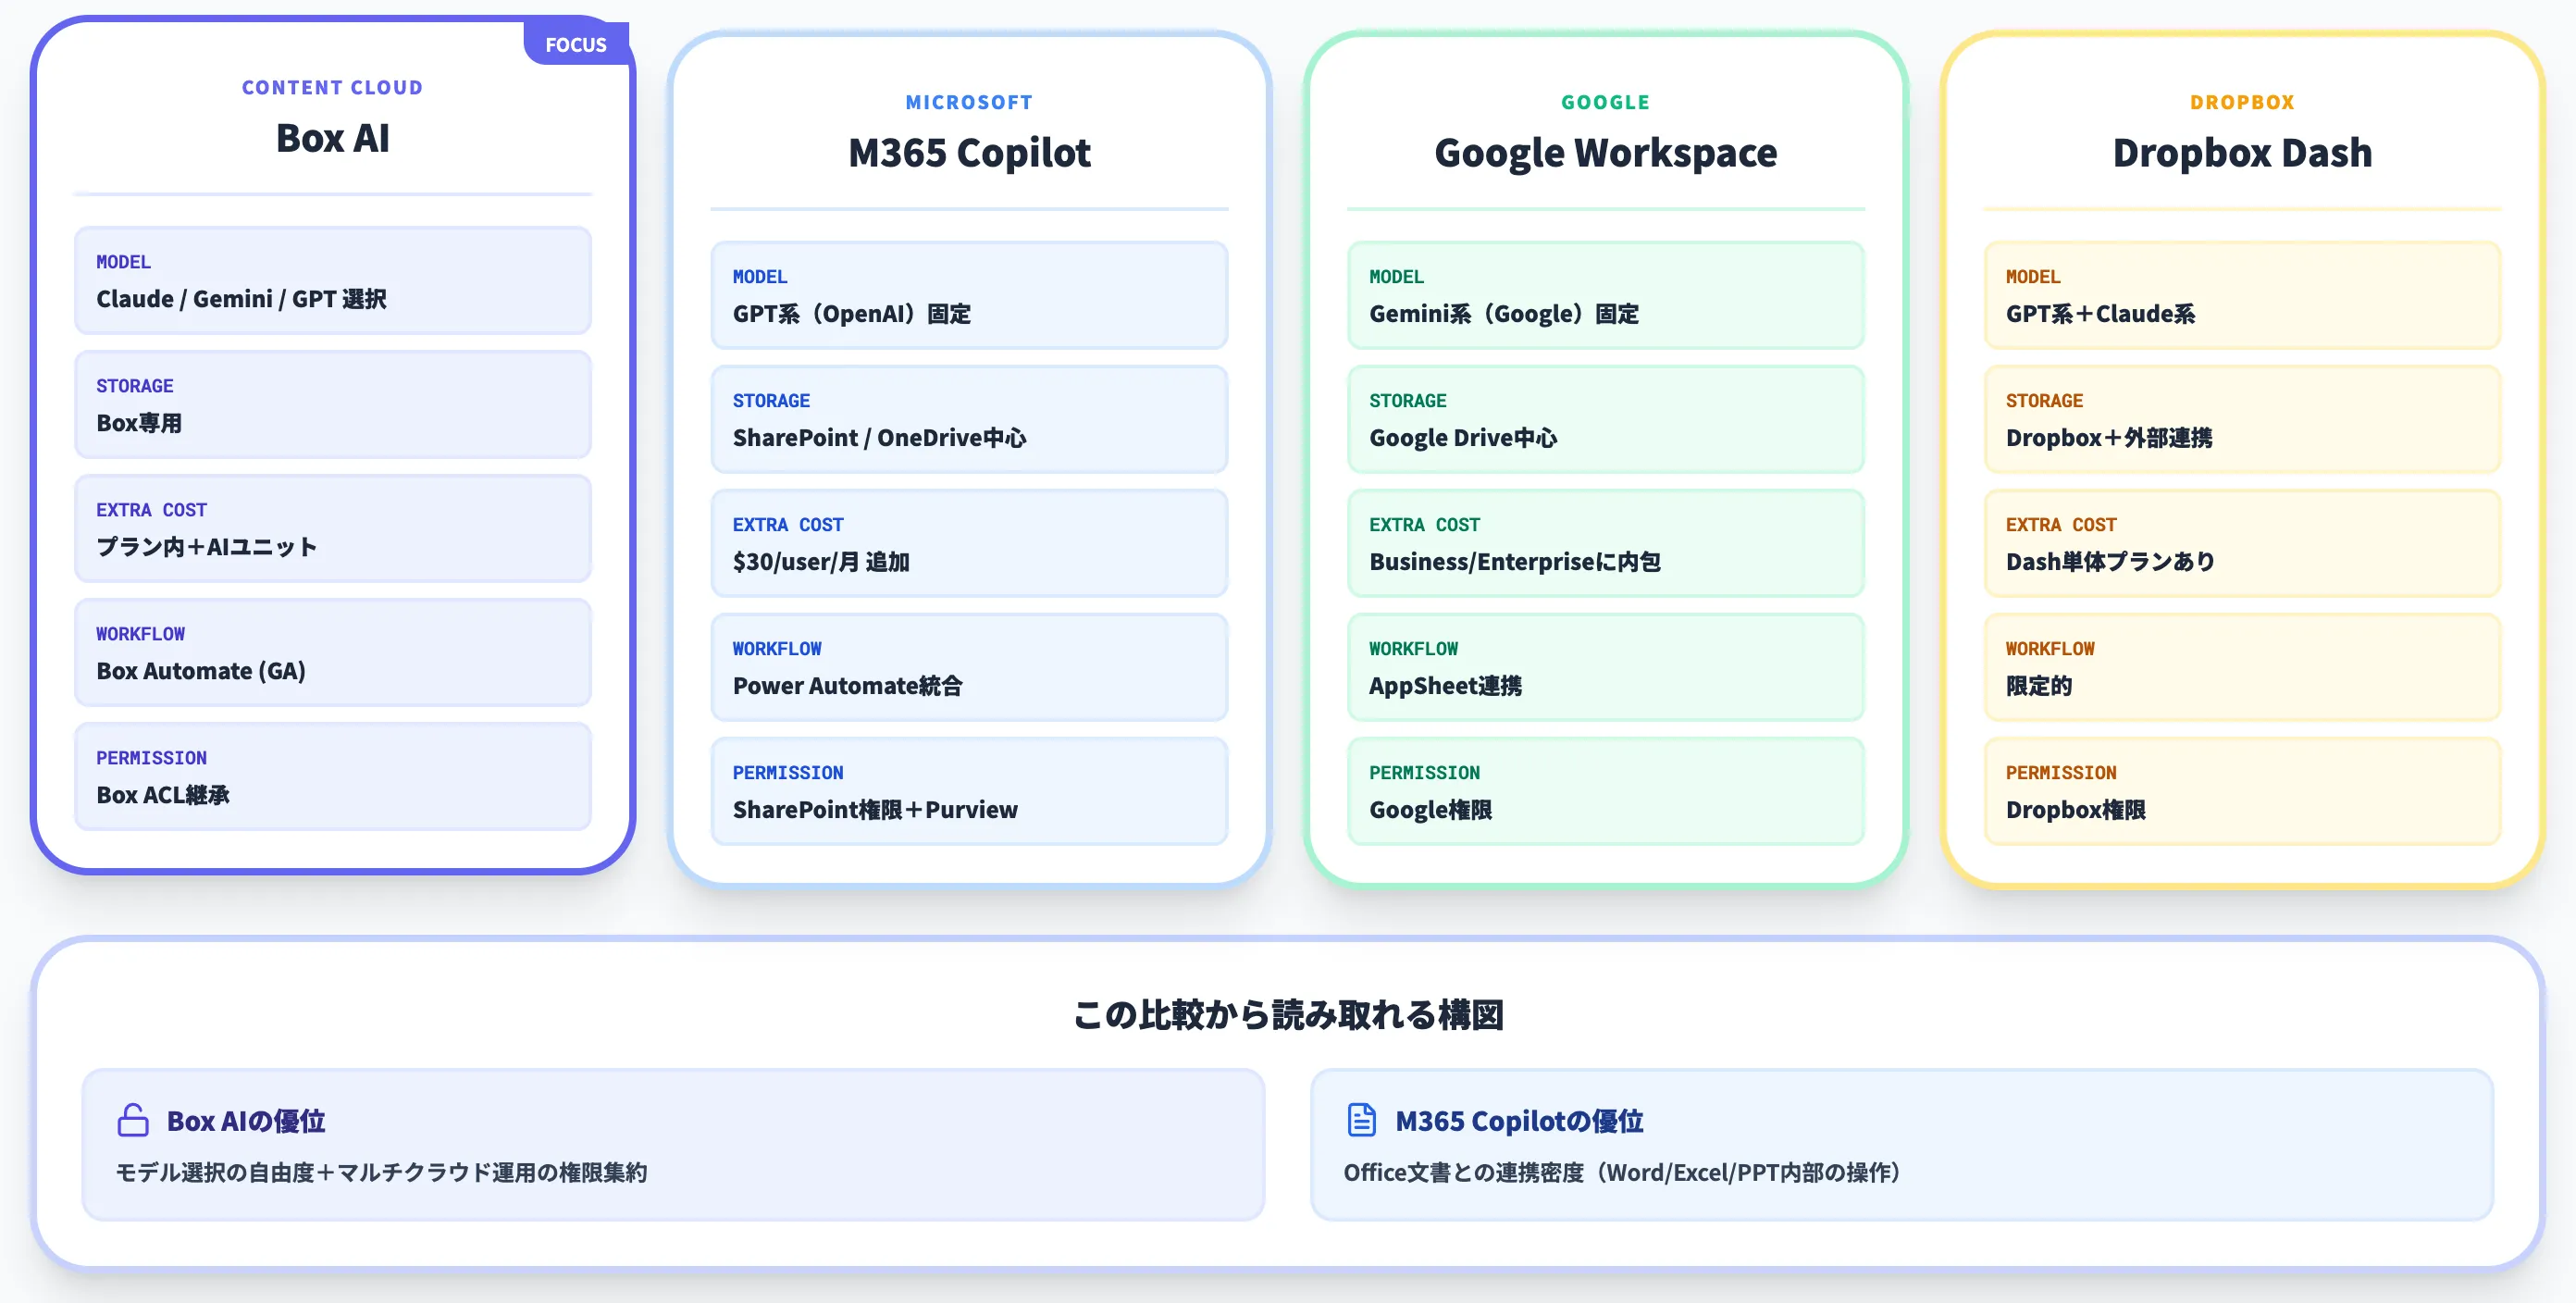
Task: Click the この比較から読み取れる構図 heading
Action: (1288, 1015)
